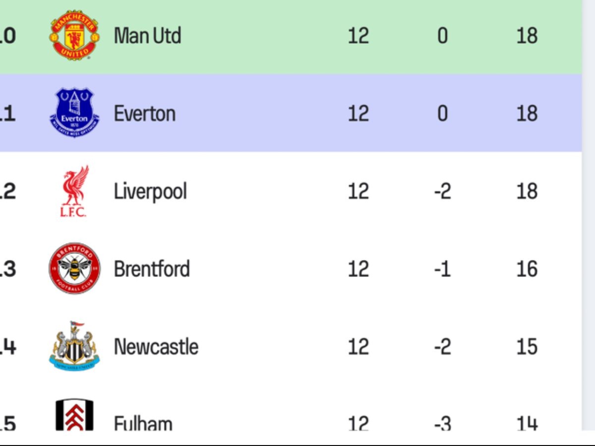Click the Brentford bee badge
Screen dimensions: 595x446
[74, 269]
